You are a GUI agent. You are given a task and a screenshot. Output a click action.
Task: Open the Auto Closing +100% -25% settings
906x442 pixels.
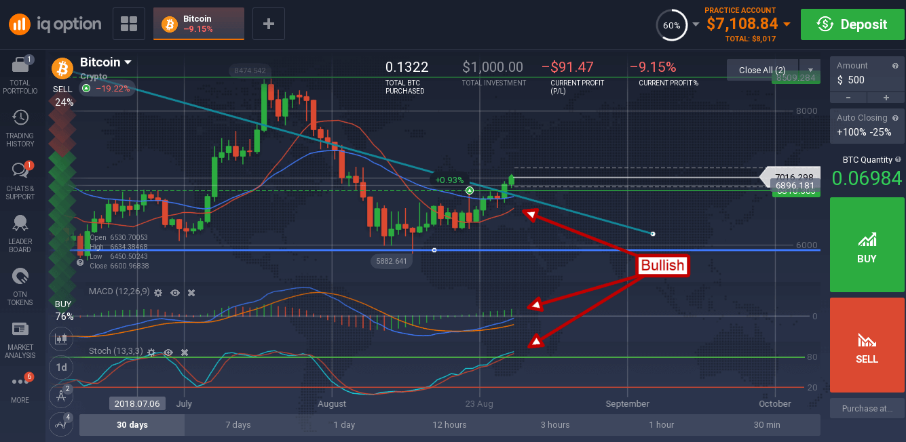pyautogui.click(x=867, y=125)
